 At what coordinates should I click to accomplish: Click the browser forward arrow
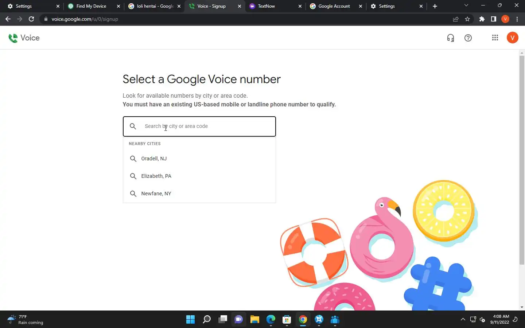point(20,19)
